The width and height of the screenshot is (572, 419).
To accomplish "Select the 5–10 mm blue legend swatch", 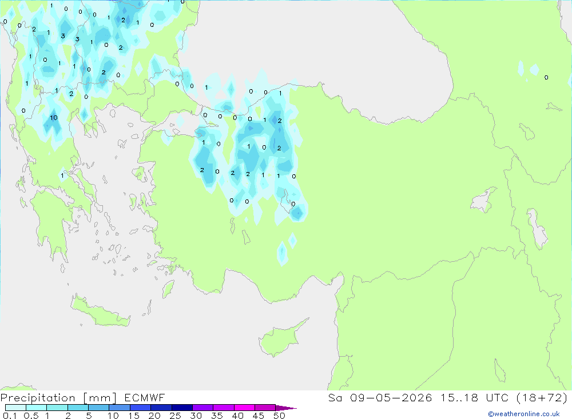I will click(99, 408).
